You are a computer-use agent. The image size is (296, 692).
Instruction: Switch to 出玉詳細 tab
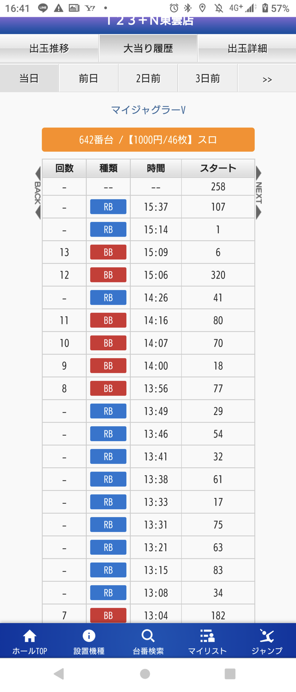tap(247, 48)
